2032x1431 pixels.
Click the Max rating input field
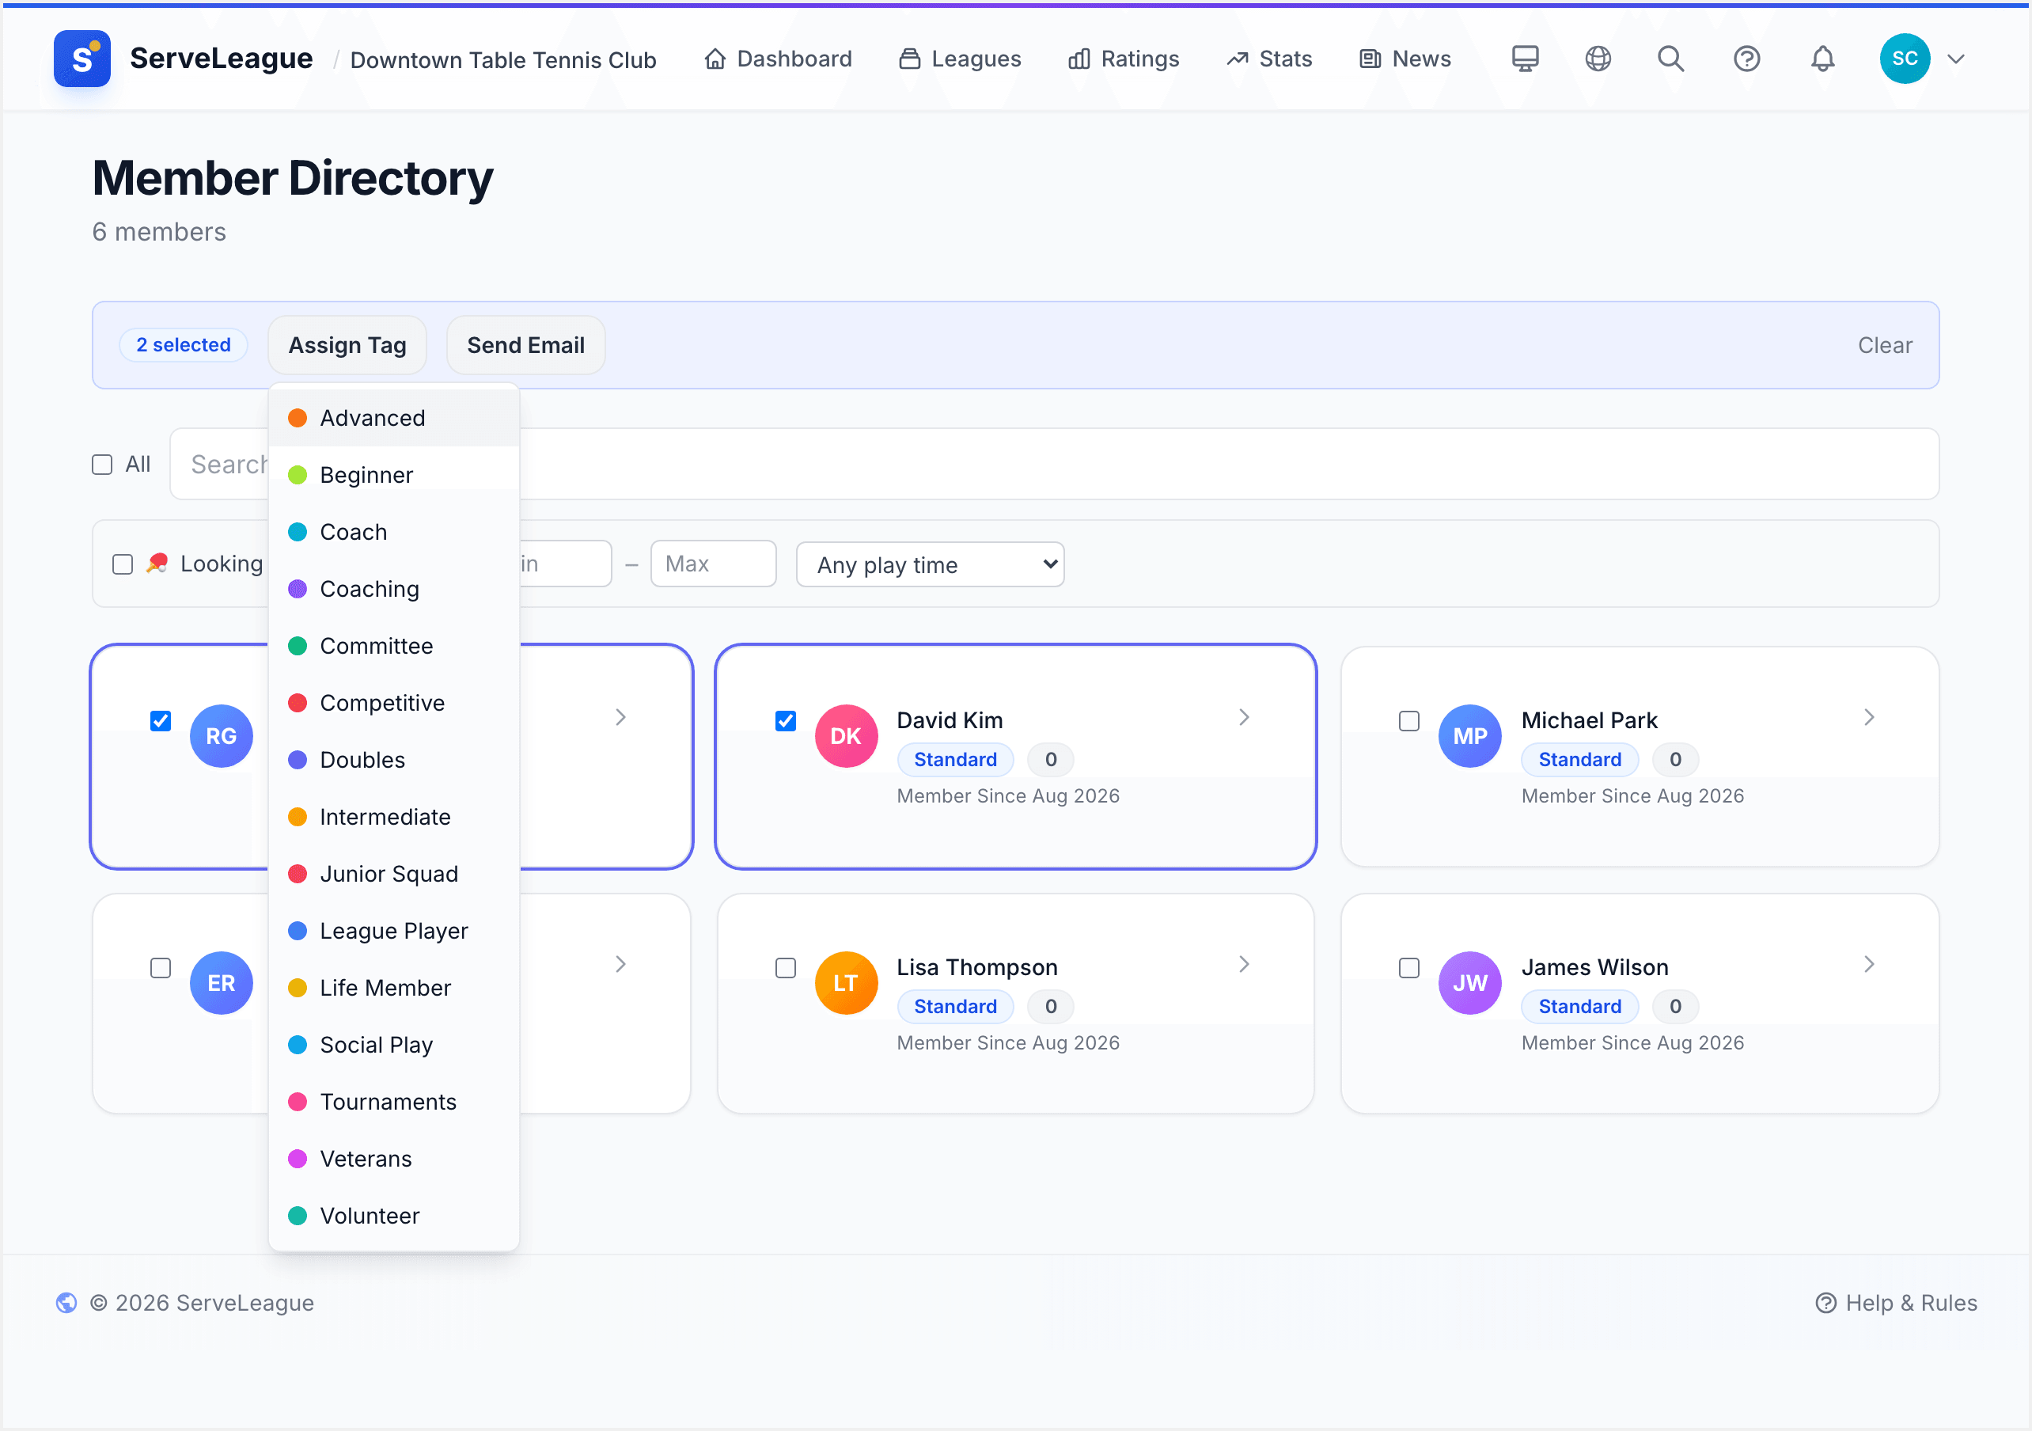pyautogui.click(x=713, y=564)
